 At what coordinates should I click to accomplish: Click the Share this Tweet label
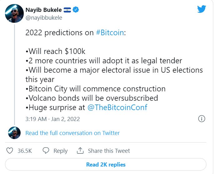tap(109, 151)
